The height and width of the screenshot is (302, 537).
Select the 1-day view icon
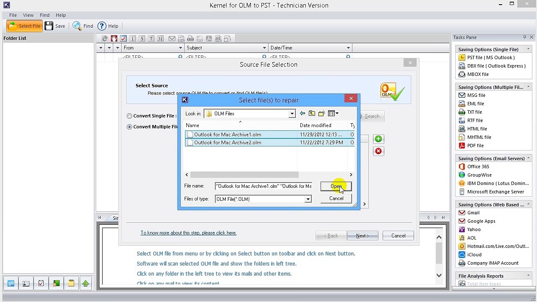point(133,39)
